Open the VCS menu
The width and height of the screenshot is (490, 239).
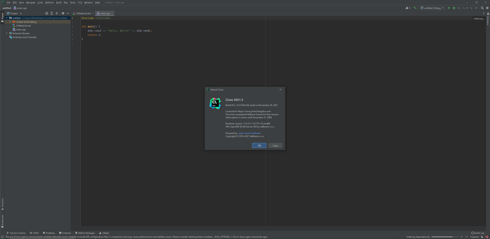pos(80,2)
